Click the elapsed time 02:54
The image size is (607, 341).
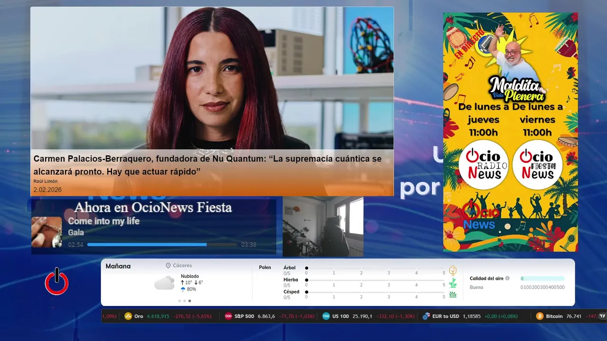[76, 245]
